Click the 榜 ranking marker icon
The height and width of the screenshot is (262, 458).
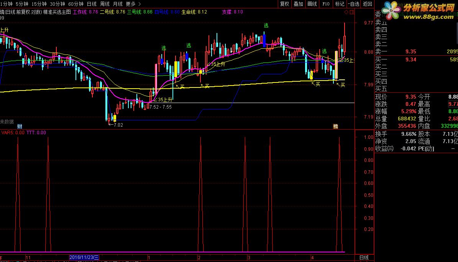pyautogui.click(x=336, y=126)
